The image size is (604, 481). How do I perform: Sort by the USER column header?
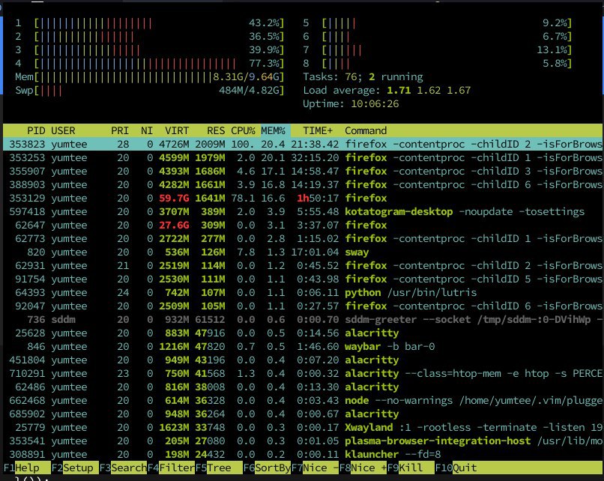click(x=63, y=131)
